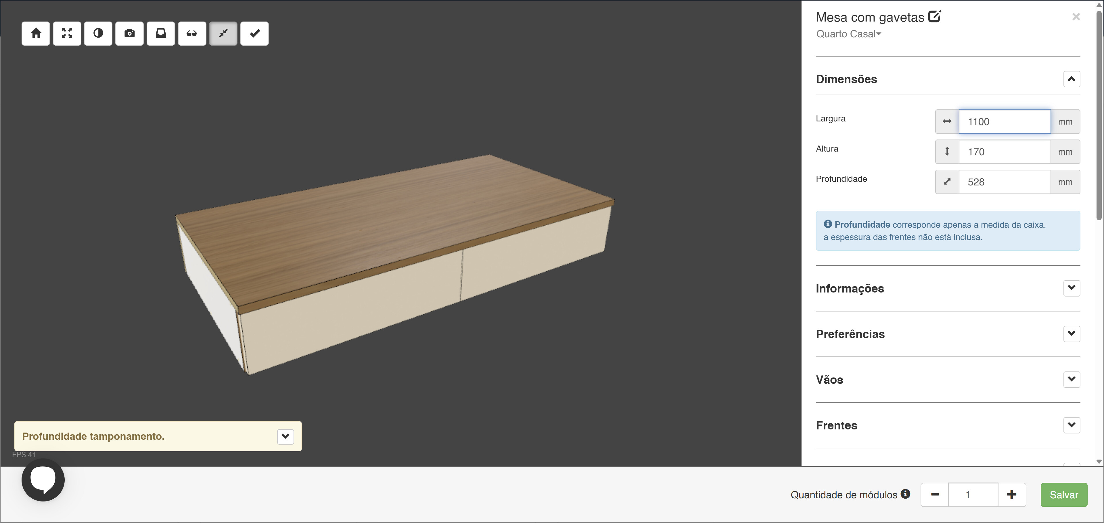
Task: Toggle the sunglasses view mode
Action: 192,33
